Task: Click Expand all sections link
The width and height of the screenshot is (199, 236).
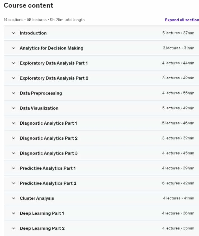Action: click(182, 20)
